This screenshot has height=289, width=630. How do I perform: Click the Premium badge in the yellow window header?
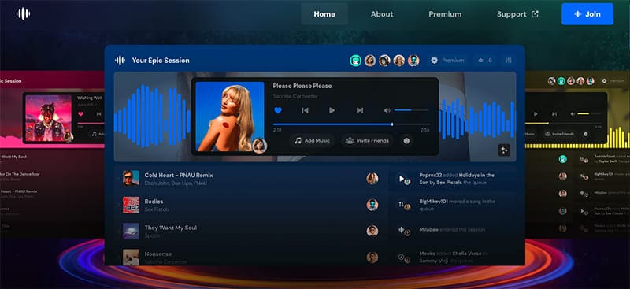613,81
